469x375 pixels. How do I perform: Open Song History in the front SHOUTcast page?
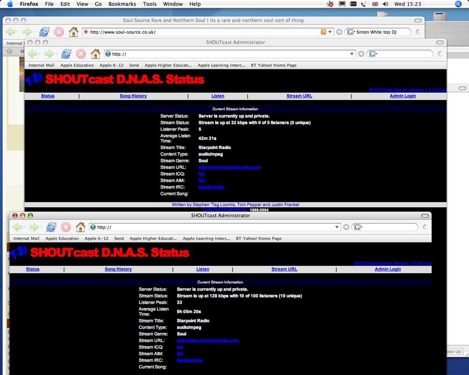[x=118, y=269]
